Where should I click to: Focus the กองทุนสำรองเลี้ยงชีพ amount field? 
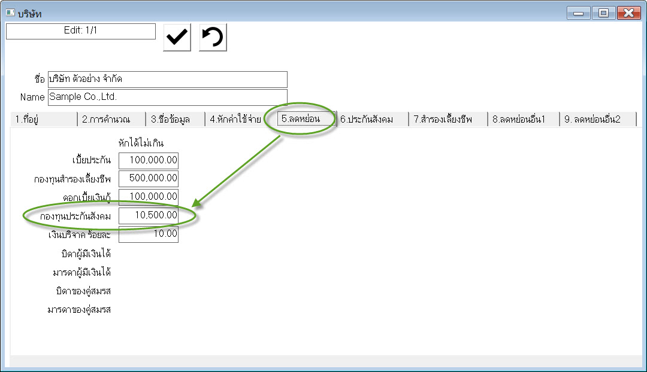coord(149,179)
